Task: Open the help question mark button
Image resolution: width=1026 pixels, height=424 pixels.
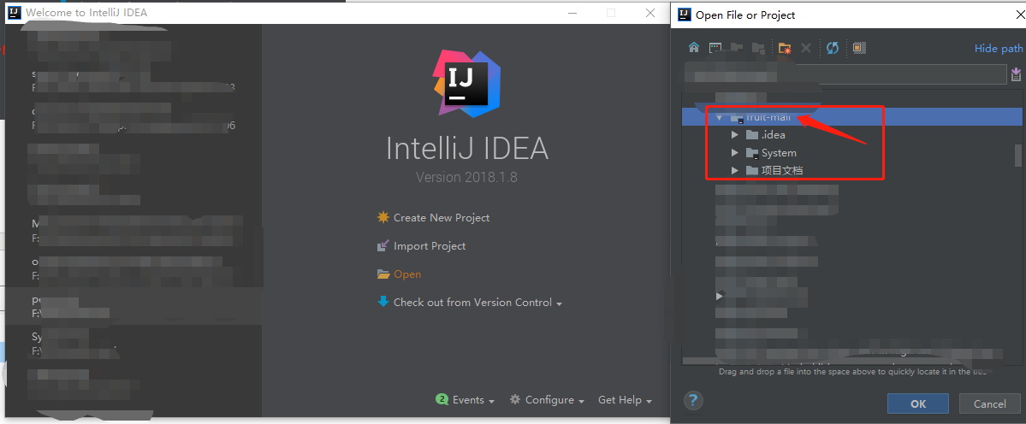Action: click(x=694, y=400)
